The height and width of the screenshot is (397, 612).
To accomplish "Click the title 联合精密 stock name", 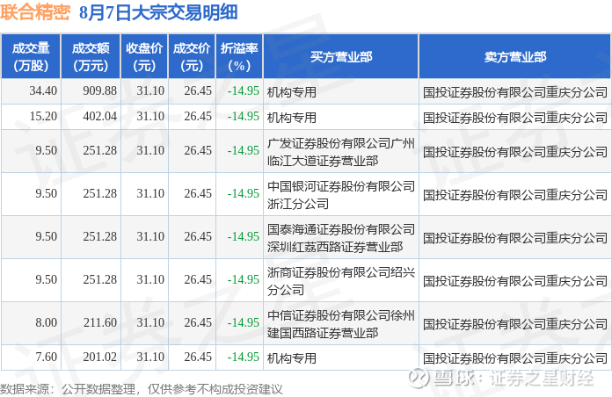I will pyautogui.click(x=35, y=12).
